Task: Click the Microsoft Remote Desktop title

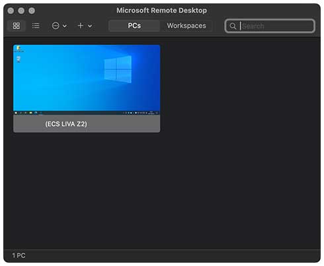Action: (x=162, y=11)
